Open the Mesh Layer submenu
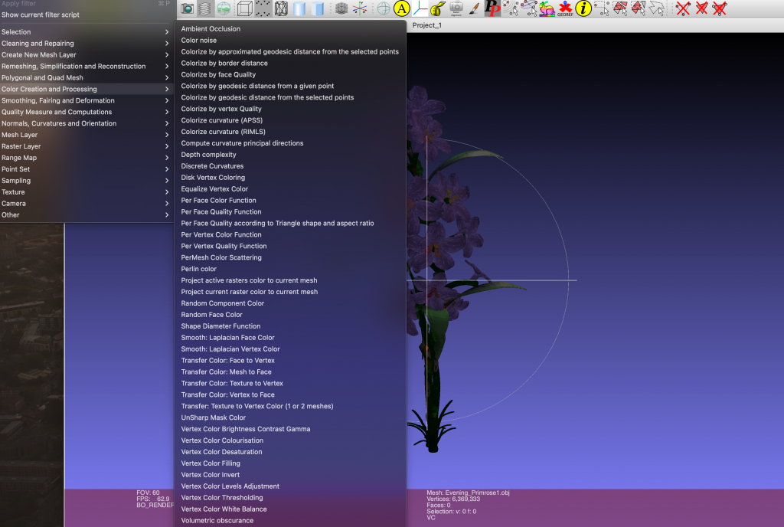This screenshot has height=527, width=784. click(86, 135)
